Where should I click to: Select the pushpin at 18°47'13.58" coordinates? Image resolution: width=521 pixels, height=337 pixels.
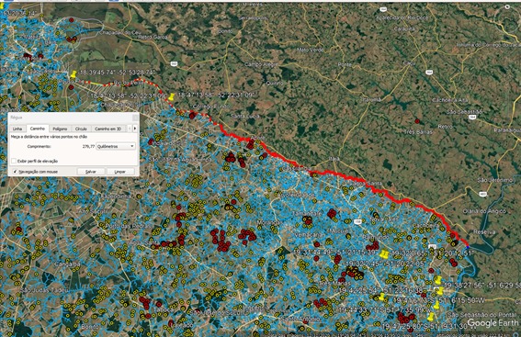pos(172,96)
